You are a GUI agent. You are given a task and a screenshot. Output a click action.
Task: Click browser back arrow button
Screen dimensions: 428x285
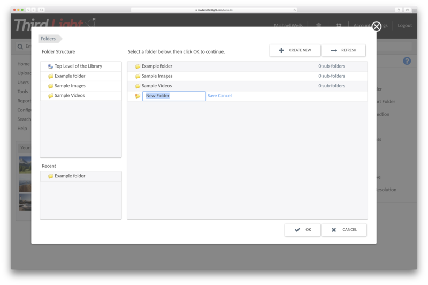pyautogui.click(x=28, y=10)
